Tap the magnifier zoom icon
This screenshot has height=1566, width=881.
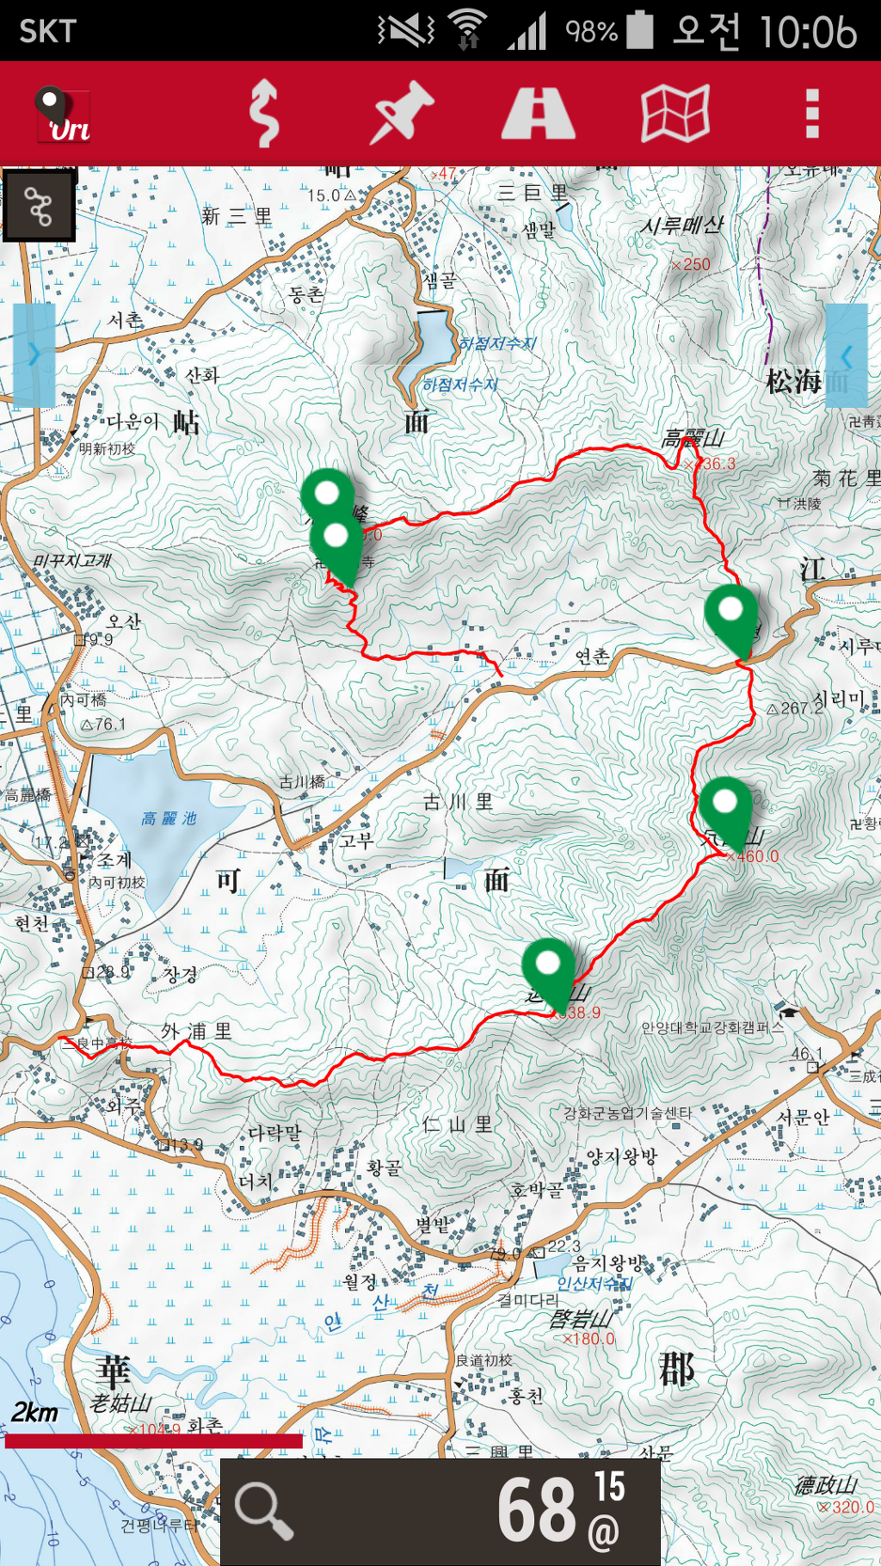264,1511
